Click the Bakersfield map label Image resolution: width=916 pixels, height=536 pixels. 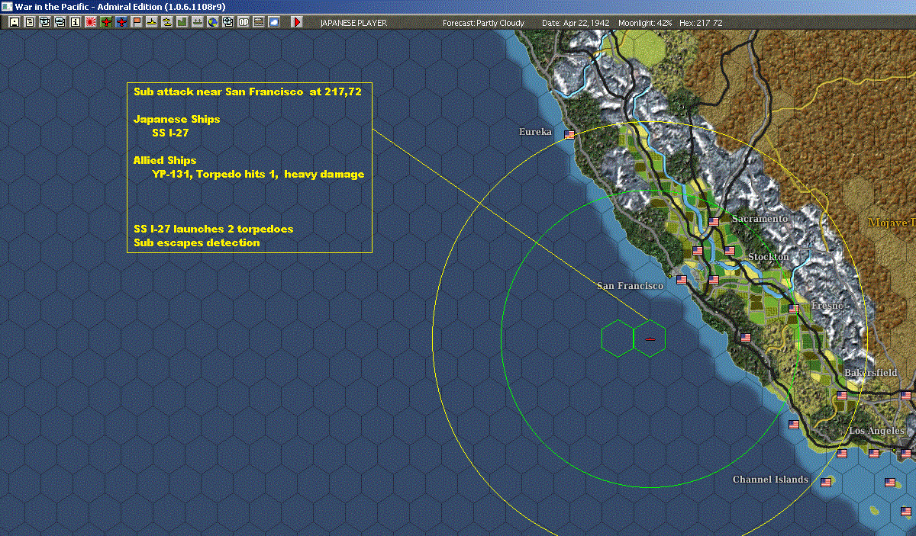click(871, 373)
